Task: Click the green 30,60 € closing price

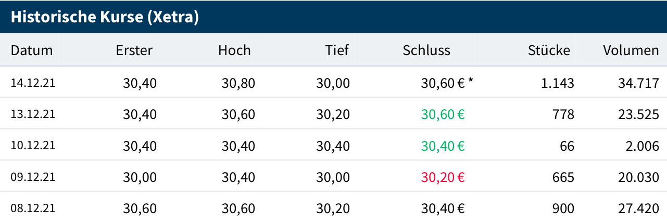Action: pyautogui.click(x=443, y=114)
